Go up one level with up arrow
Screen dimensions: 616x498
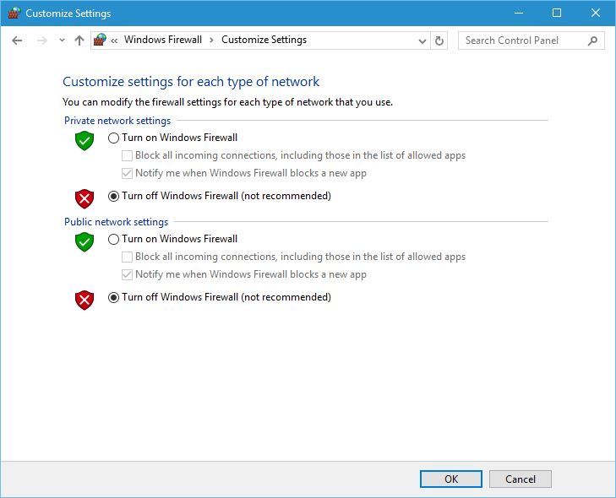pos(79,41)
